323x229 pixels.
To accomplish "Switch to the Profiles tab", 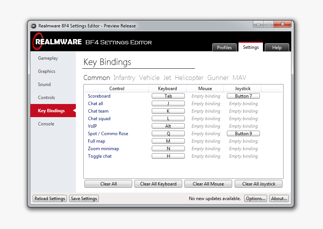I will 224,48.
